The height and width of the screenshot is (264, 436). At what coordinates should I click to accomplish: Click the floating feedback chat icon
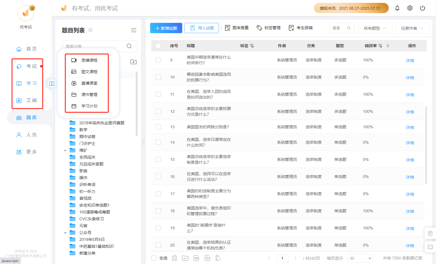click(430, 247)
